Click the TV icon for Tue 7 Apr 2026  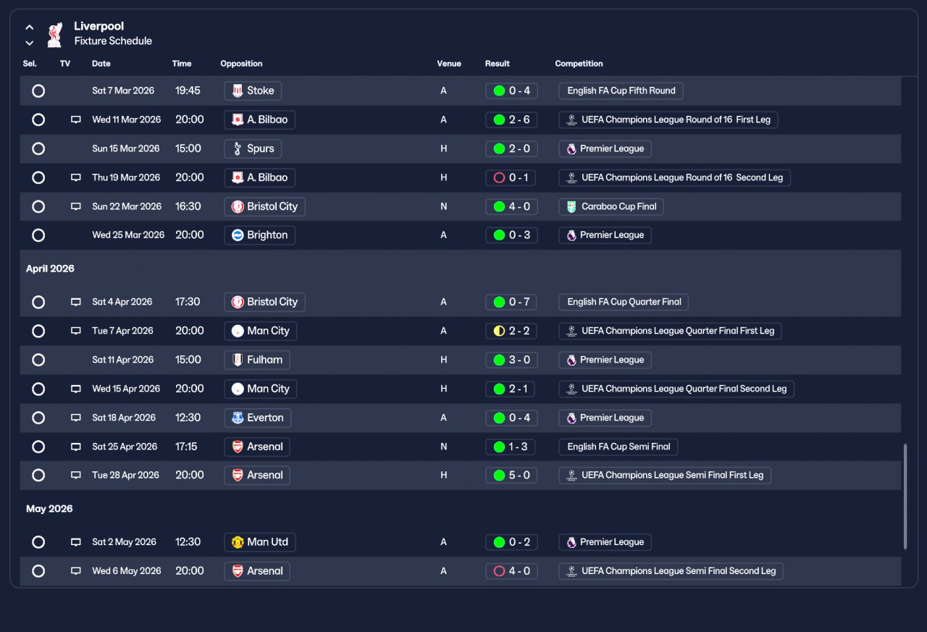point(76,331)
